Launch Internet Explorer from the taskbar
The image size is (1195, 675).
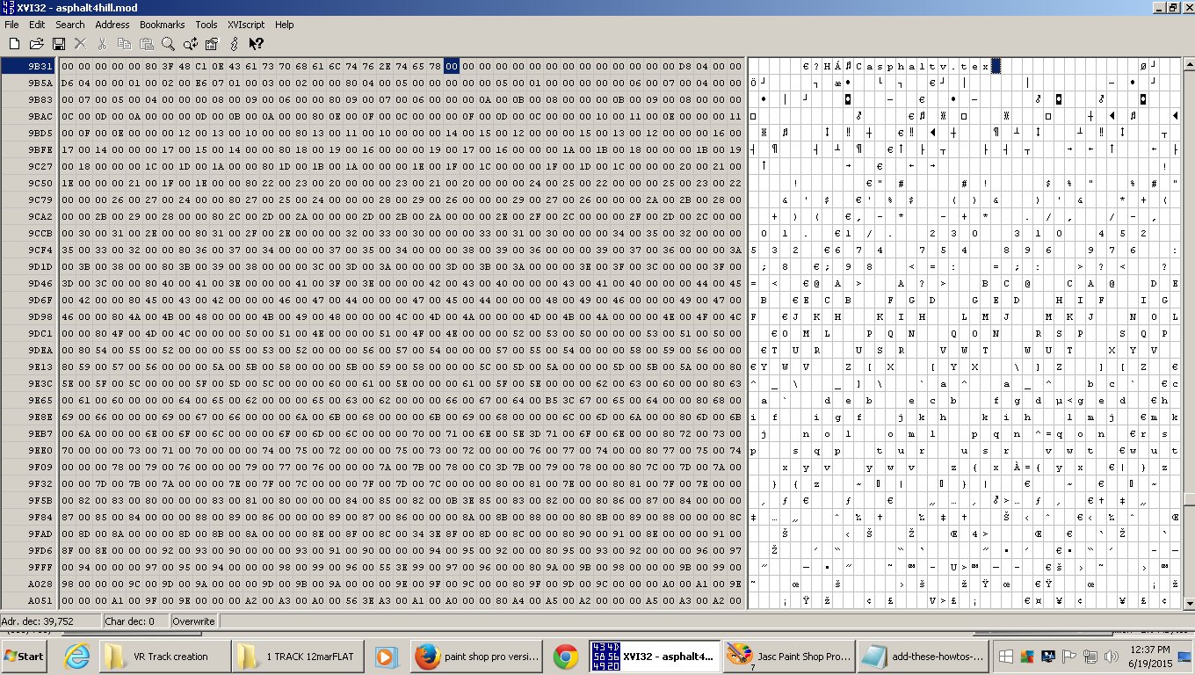(x=76, y=657)
